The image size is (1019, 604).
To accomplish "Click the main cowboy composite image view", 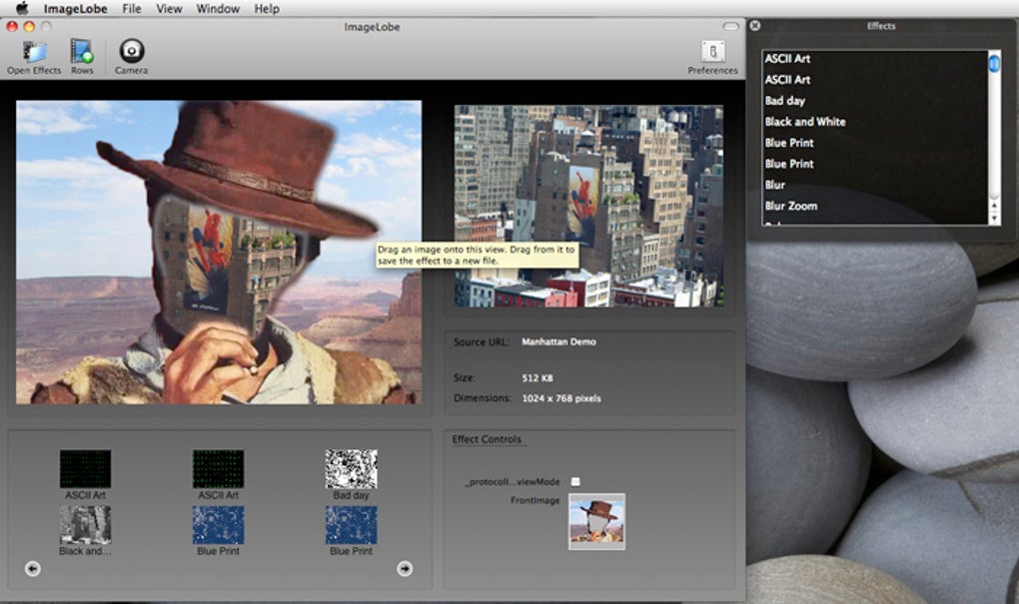I will [219, 252].
